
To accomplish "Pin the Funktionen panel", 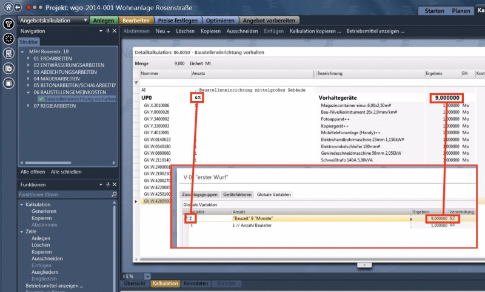I will click(108, 185).
